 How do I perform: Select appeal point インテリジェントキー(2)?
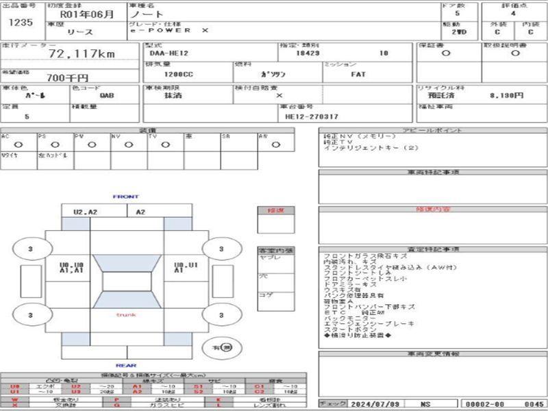(x=371, y=148)
